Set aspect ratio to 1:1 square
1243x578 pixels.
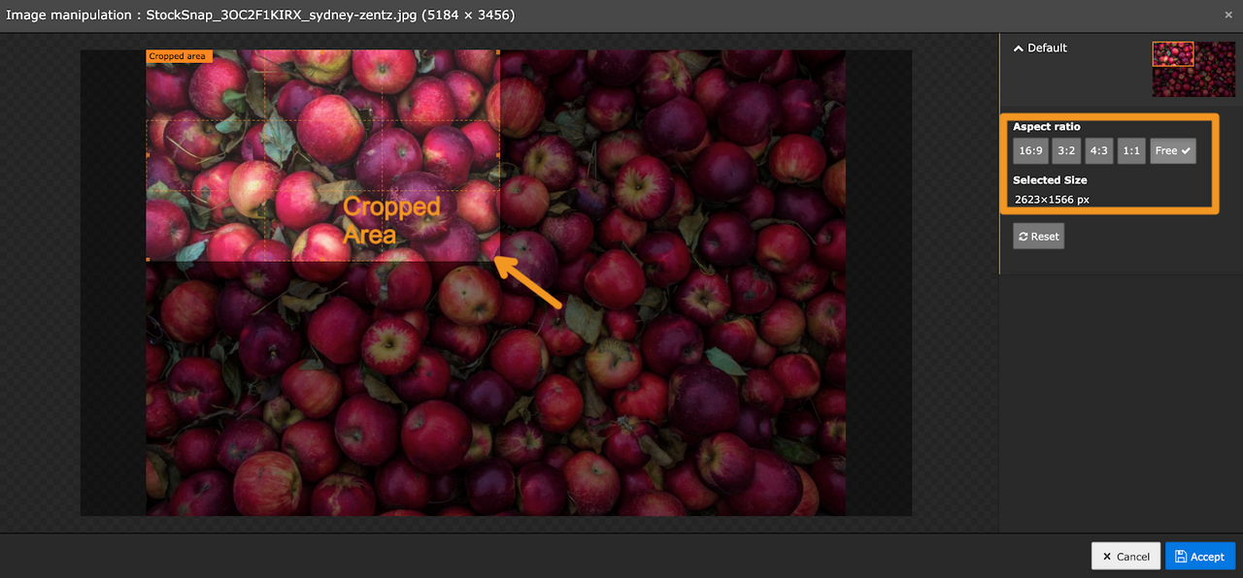(x=1130, y=151)
